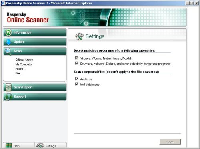Toggle Viruses, Worms, Trojan Horses, Rootkits checkbox
This screenshot has width=200, height=149.
coord(77,58)
